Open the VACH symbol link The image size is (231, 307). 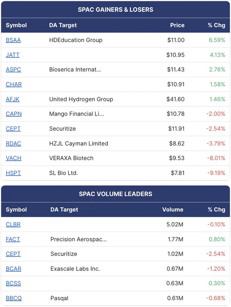pos(14,158)
